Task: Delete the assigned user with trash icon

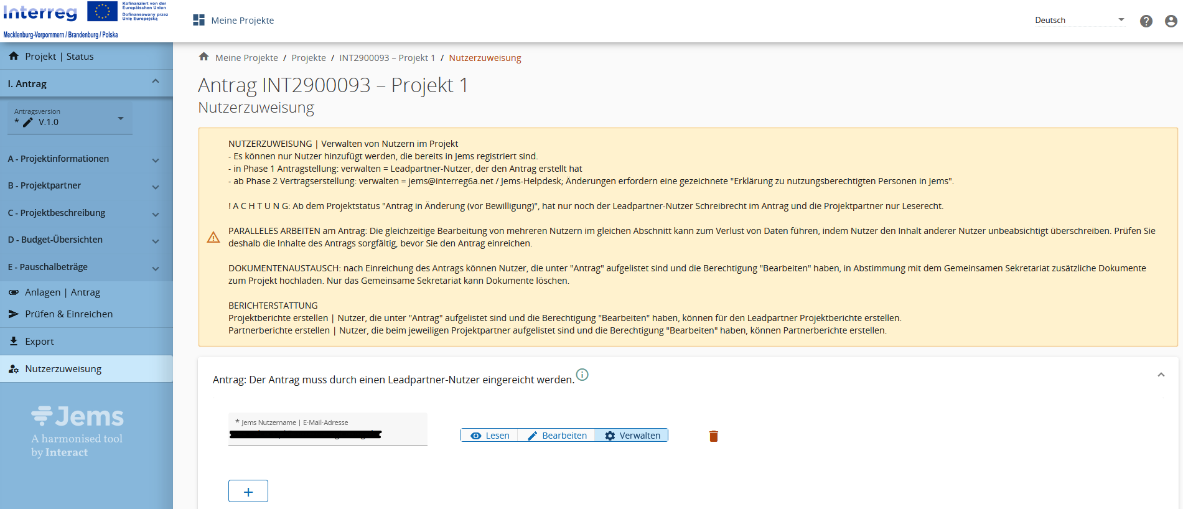Action: click(x=714, y=436)
